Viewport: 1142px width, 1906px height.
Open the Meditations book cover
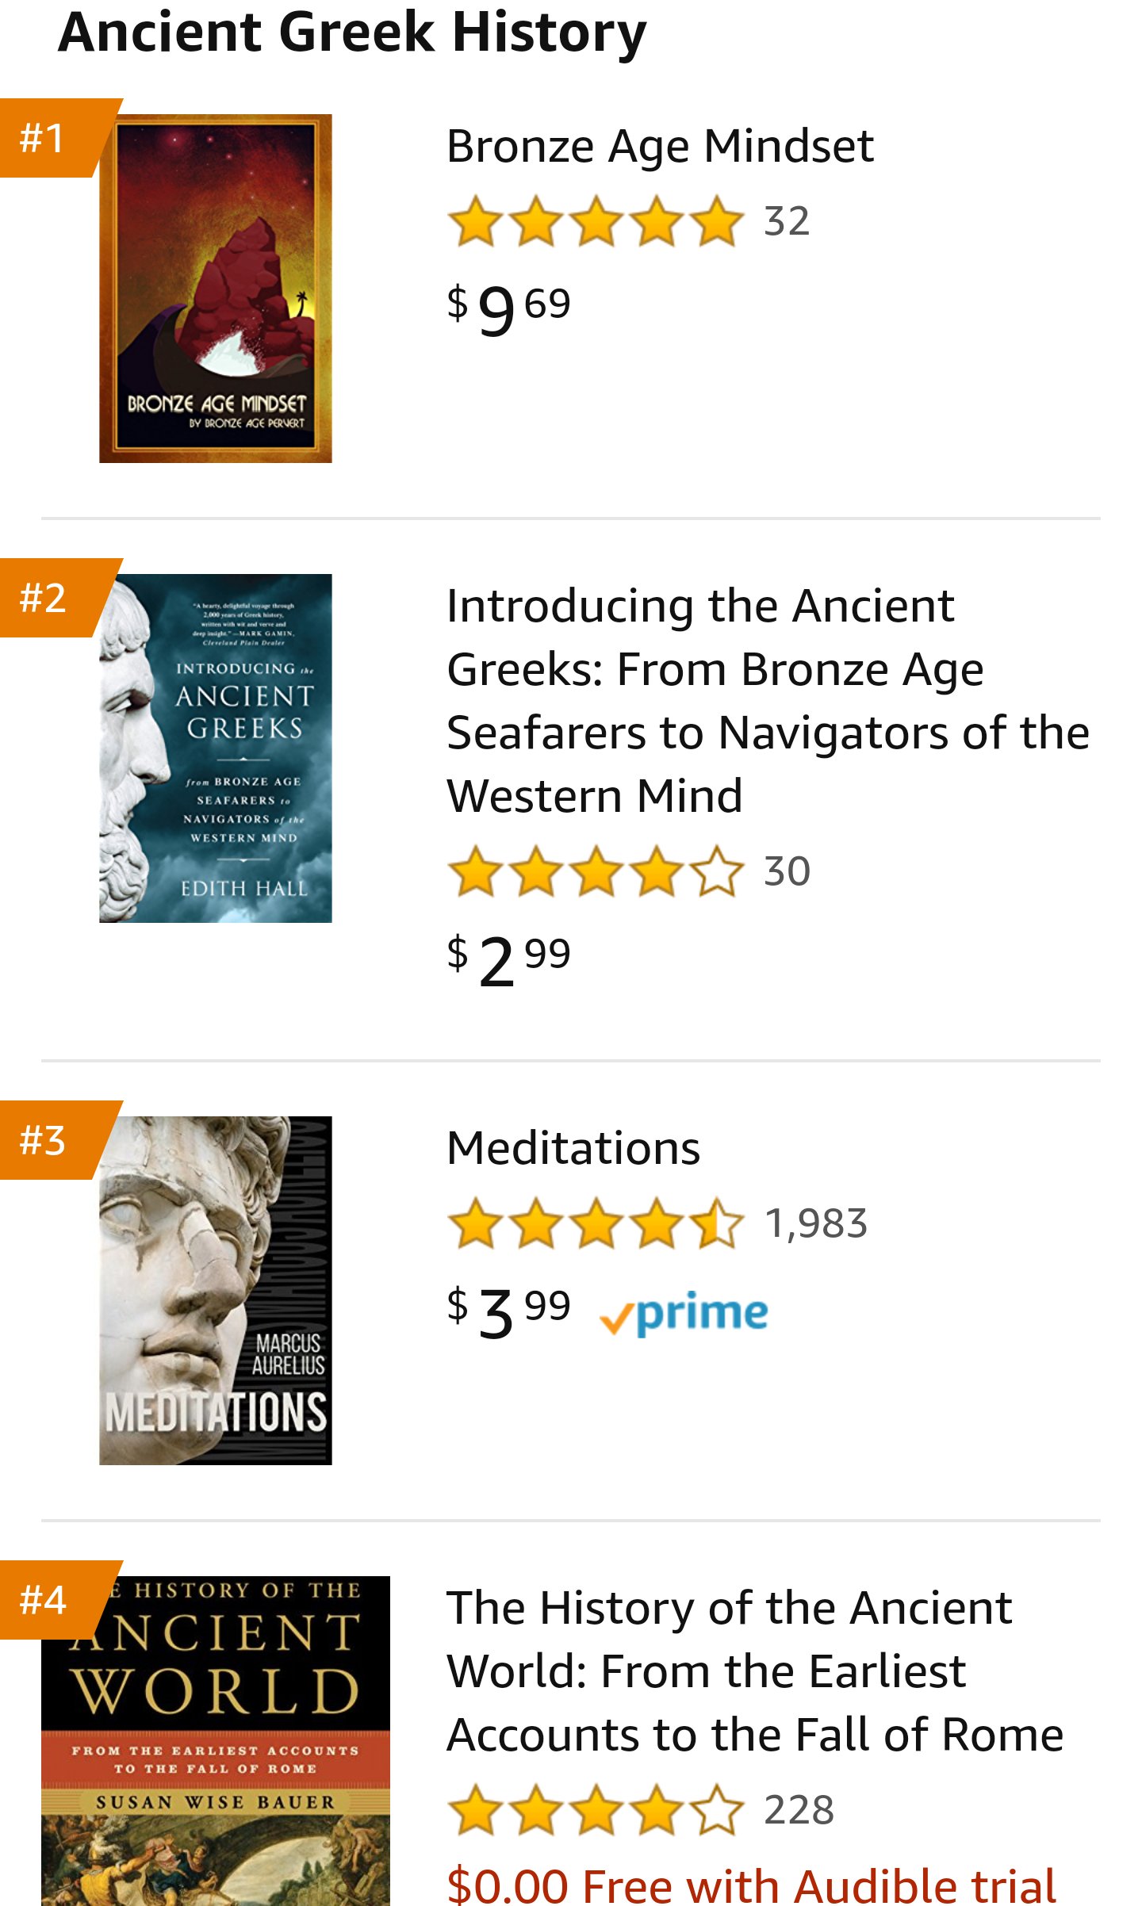tap(215, 1290)
